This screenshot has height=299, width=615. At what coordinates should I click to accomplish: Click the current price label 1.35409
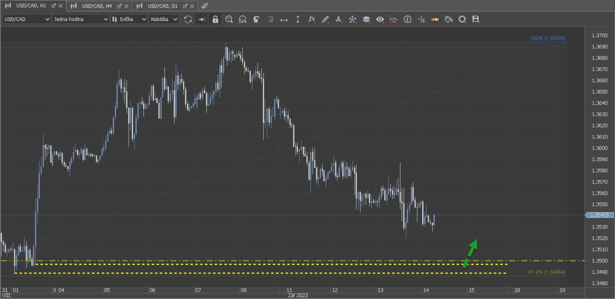point(600,215)
